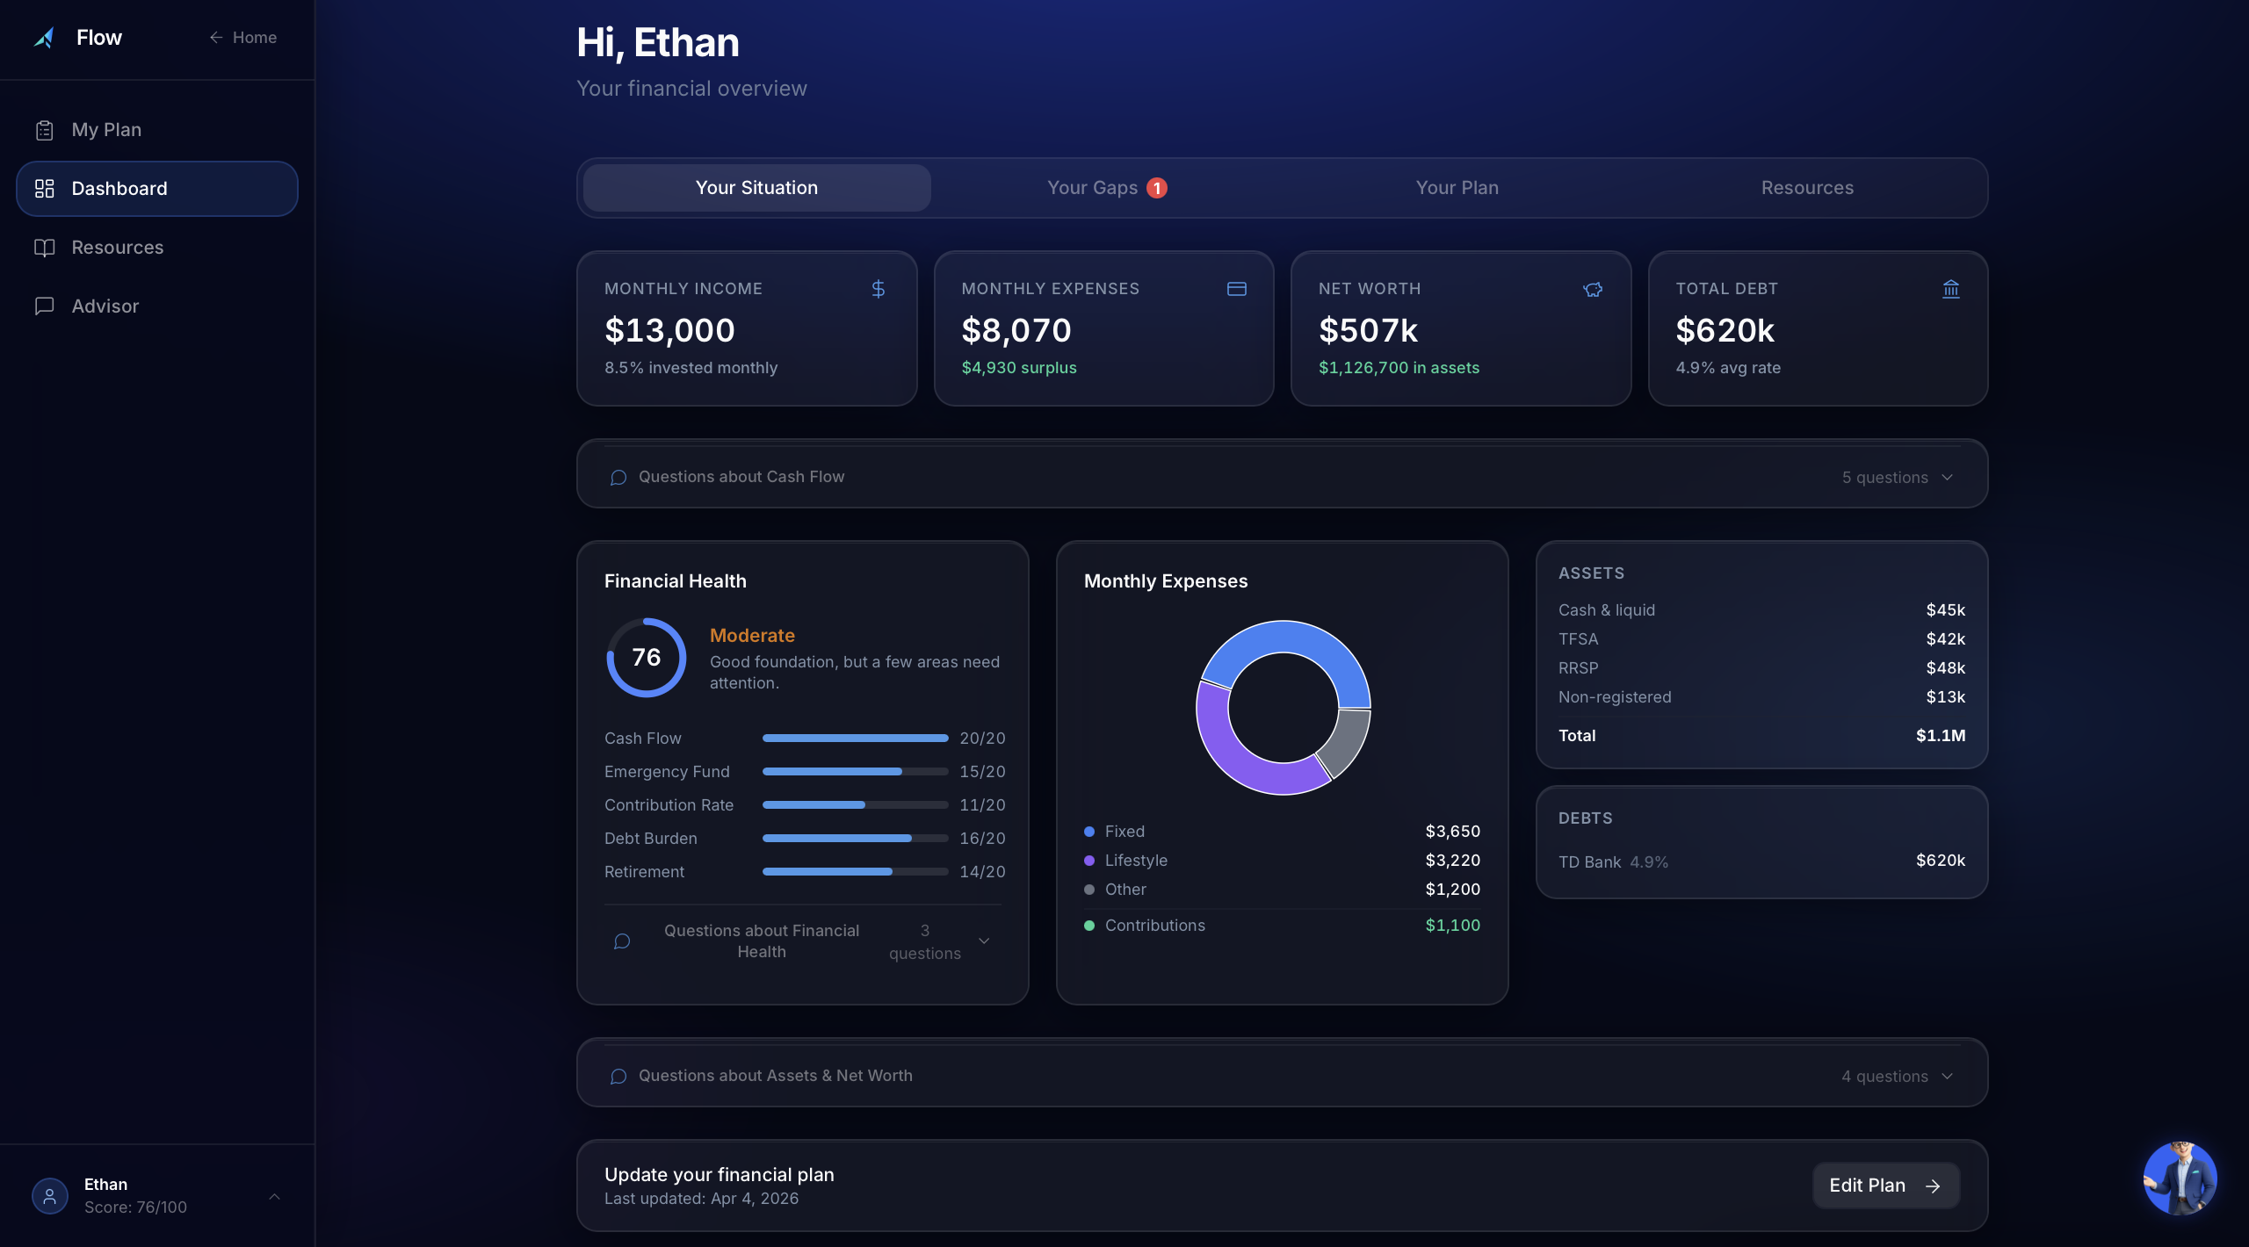Click the Your Gaps notification badge
Viewport: 2249px width, 1247px height.
pos(1157,188)
